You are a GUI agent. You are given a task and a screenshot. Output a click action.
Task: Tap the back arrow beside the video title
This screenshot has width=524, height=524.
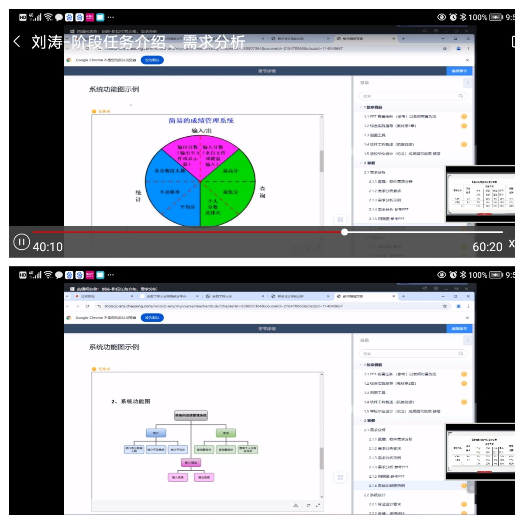17,42
